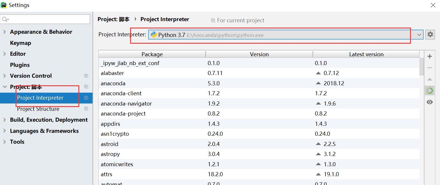The height and width of the screenshot is (185, 440).
Task: Select Project Interpreter in the sidebar
Action: pyautogui.click(x=40, y=98)
